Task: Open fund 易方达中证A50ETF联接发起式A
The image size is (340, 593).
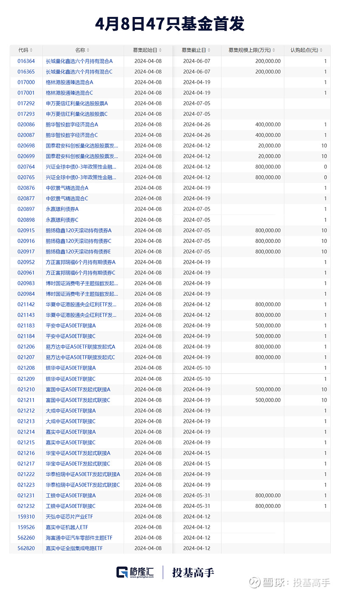Action: pyautogui.click(x=80, y=347)
